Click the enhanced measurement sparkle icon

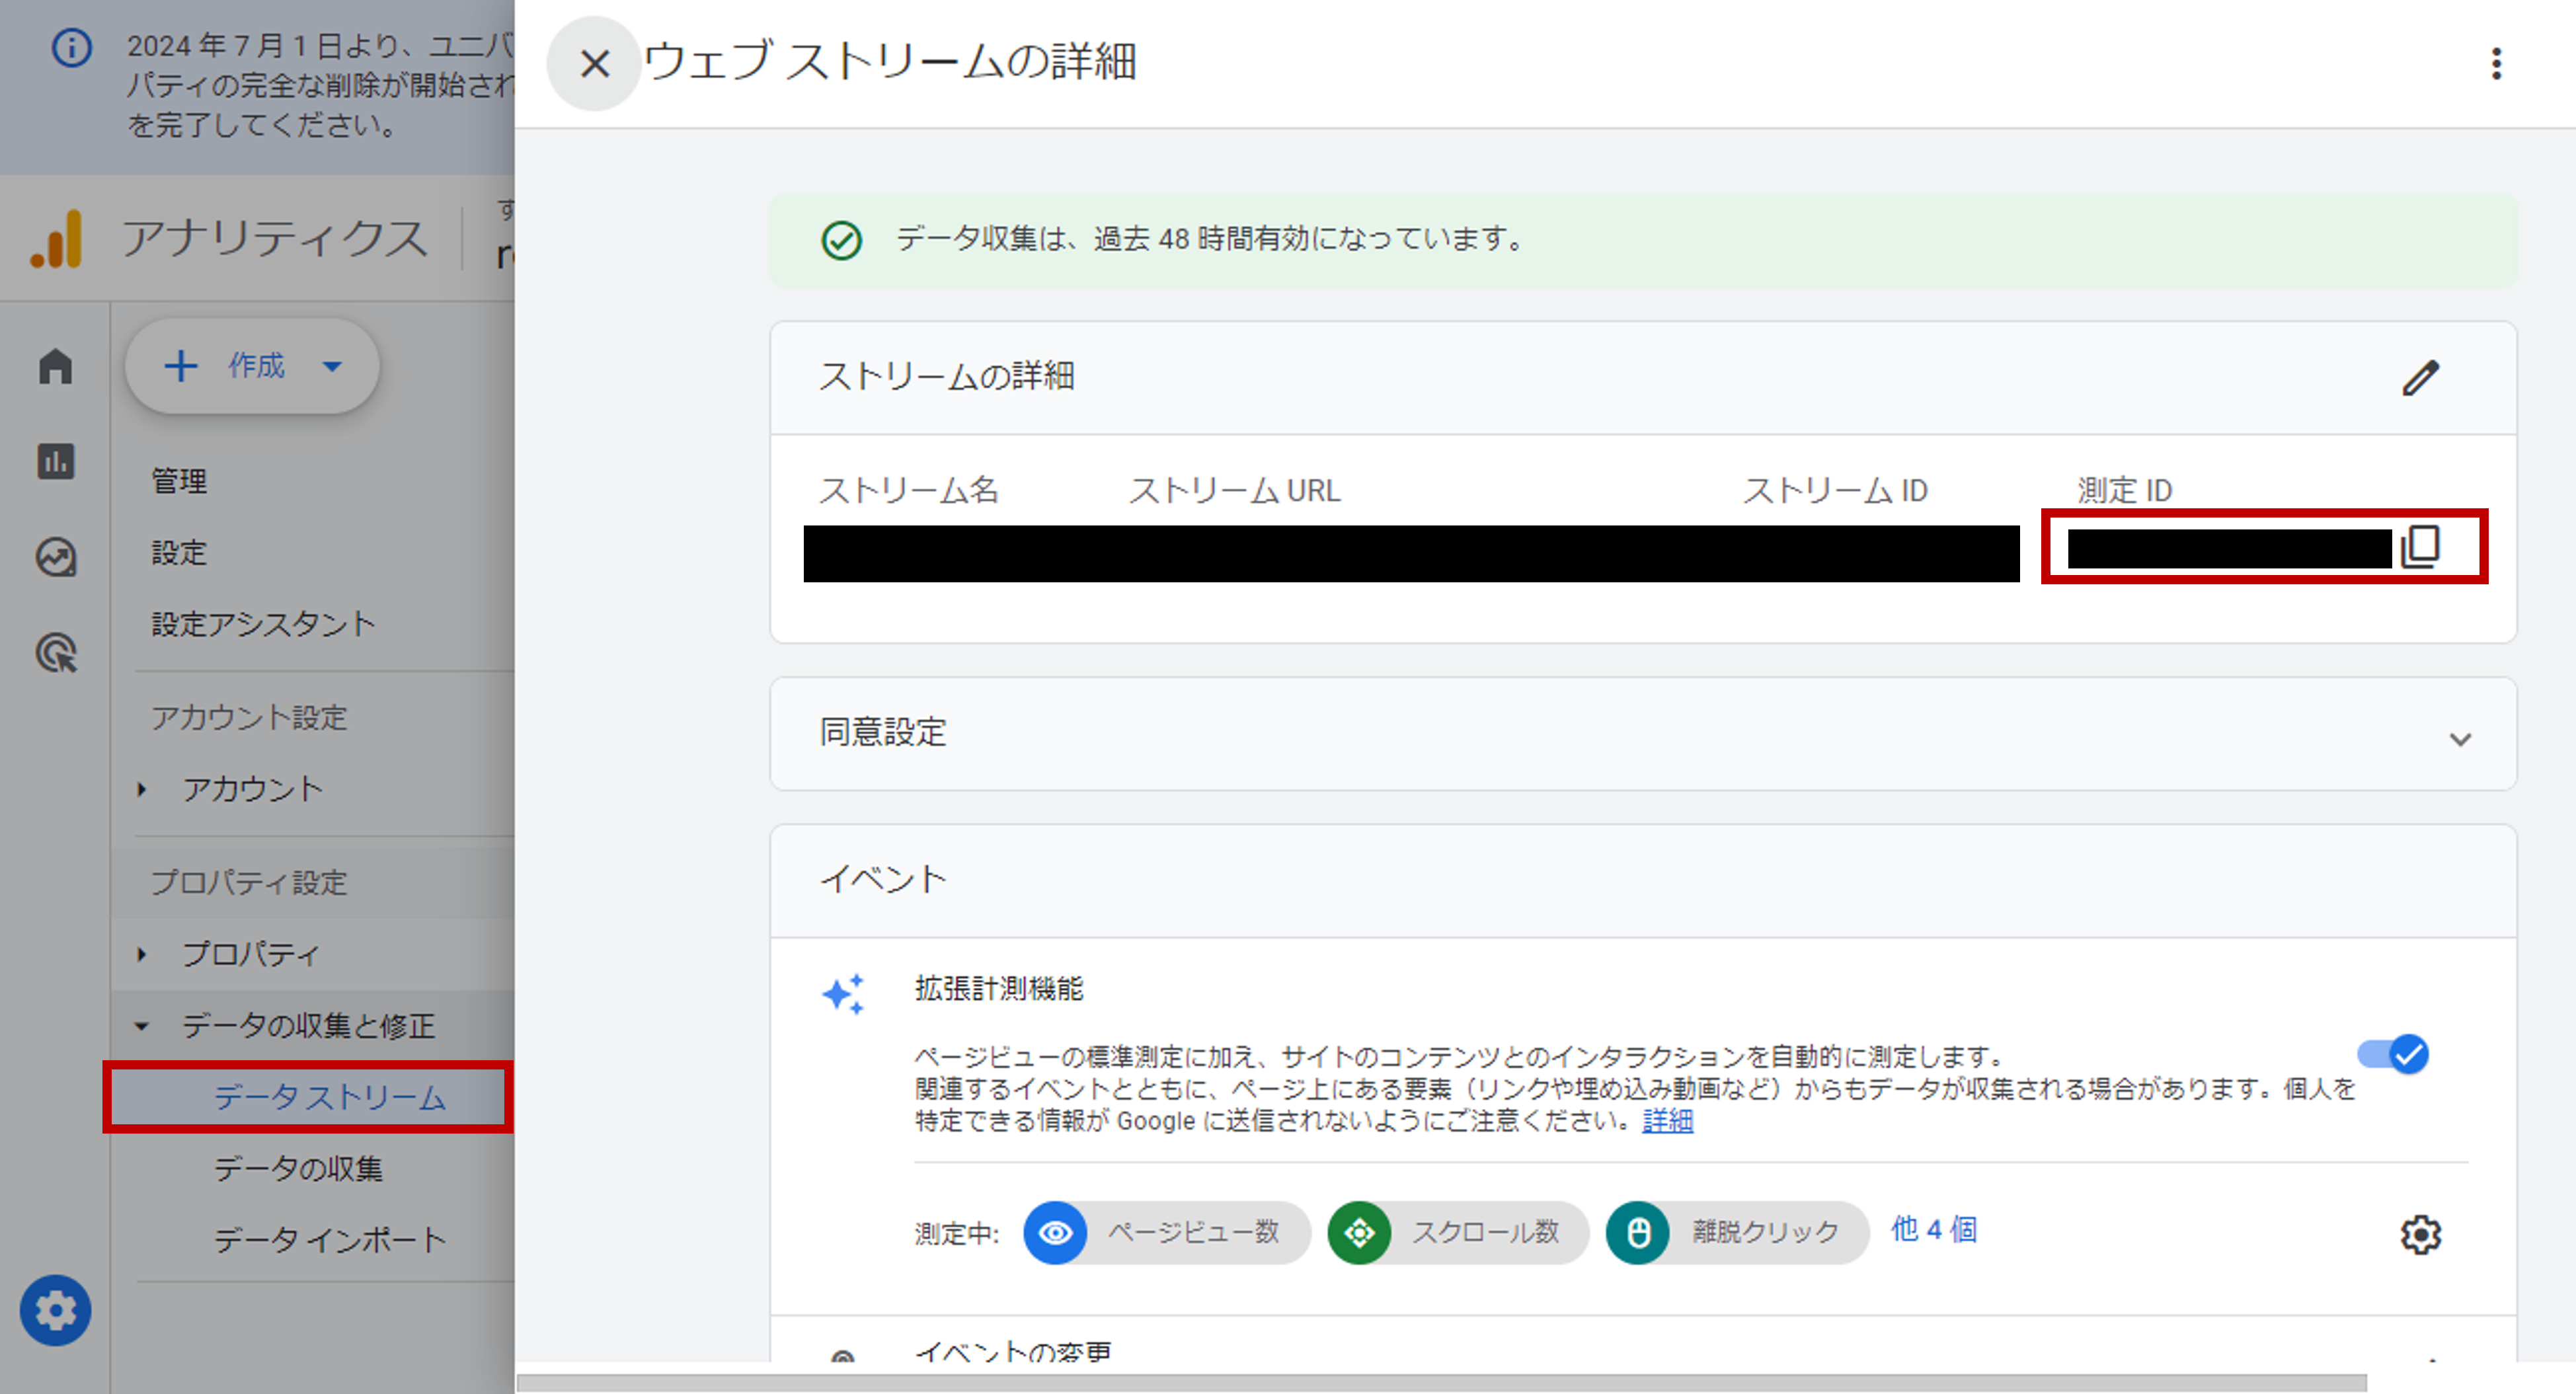click(x=843, y=994)
